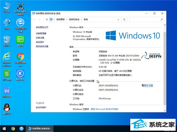177x132 pixels.
Task: Open the 系统兔一键安装系统 desktop icon
Action: point(20,9)
